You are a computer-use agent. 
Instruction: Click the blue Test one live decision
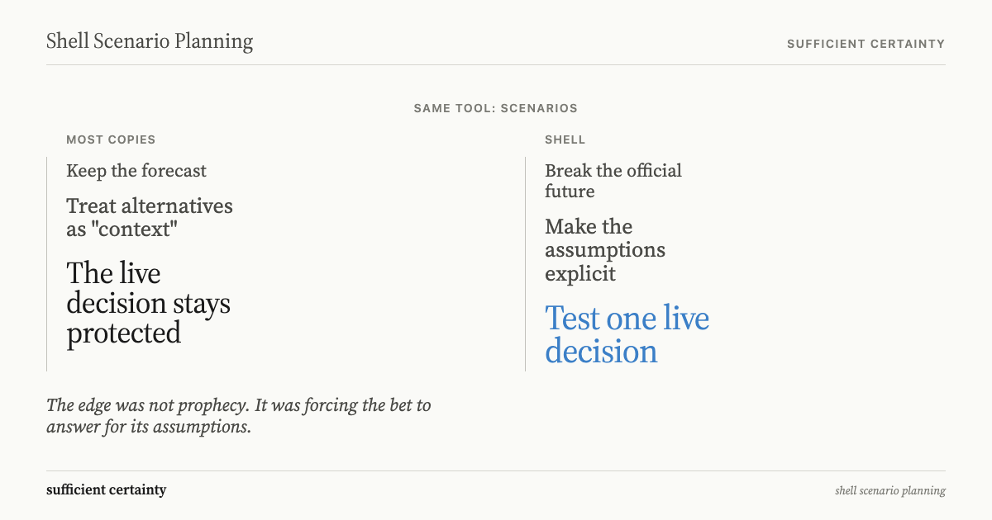[x=627, y=335]
